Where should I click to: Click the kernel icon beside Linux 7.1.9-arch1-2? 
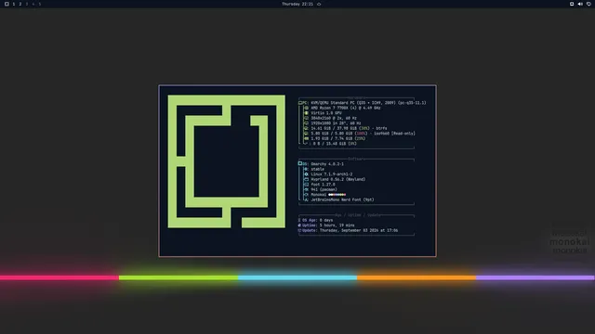[x=306, y=174]
